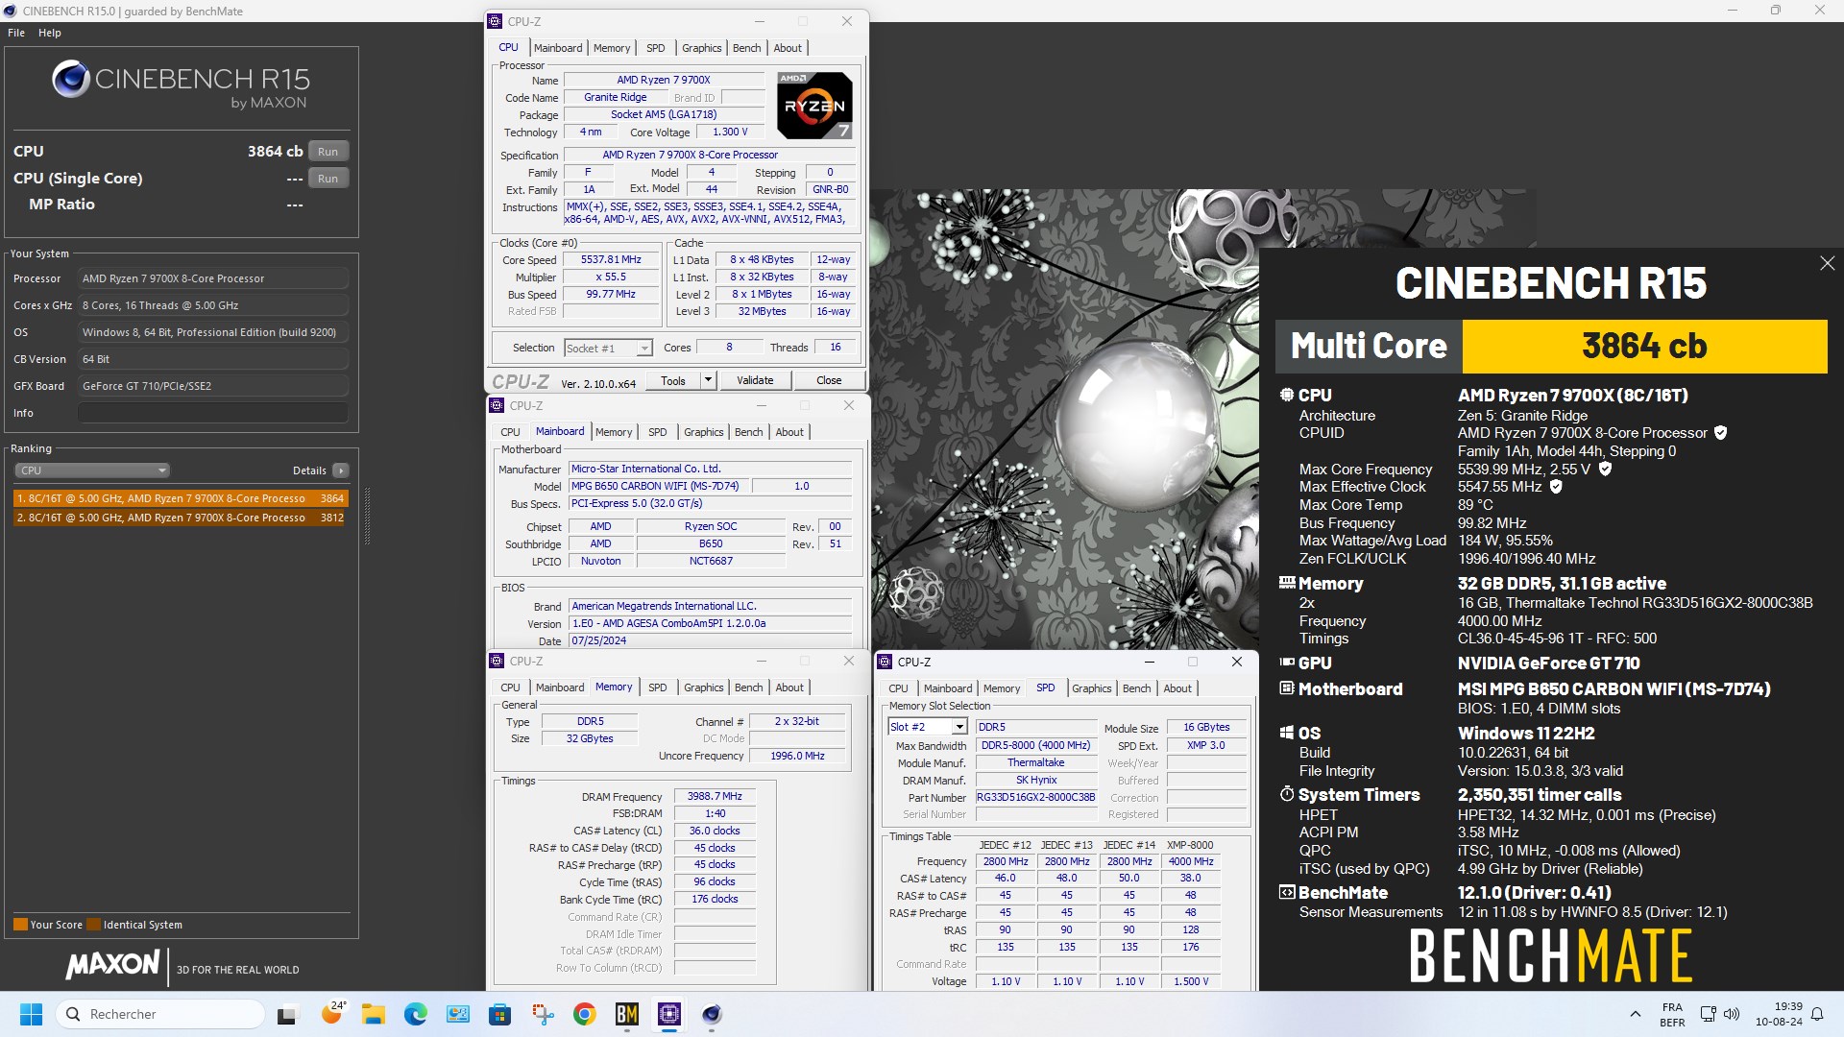Click the Close button in CPU-Z

(x=829, y=380)
